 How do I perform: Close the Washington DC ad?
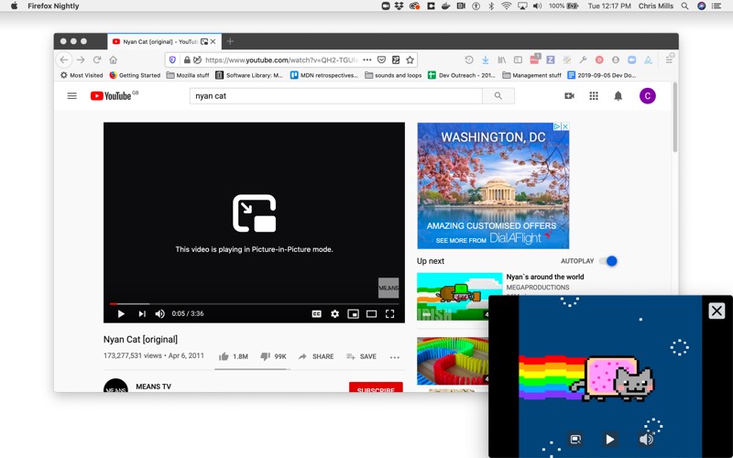[x=565, y=126]
